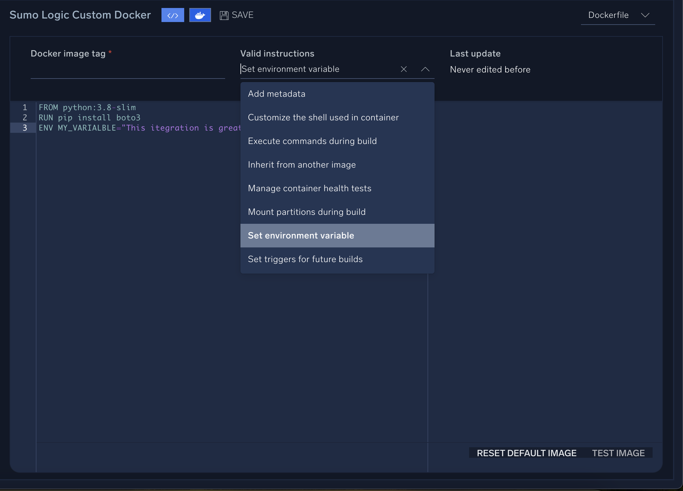Switch to the Docker whale view
Screen dimensions: 683x491
tap(200, 15)
